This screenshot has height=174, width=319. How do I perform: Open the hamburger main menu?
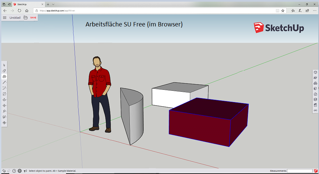(x=5, y=17)
